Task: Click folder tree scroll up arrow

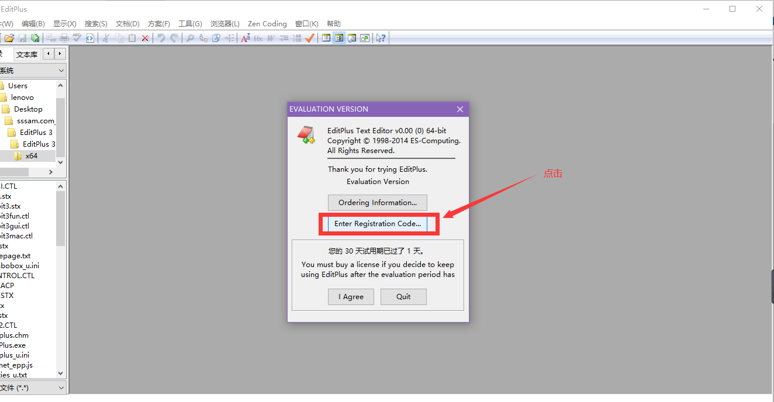Action: tap(61, 85)
